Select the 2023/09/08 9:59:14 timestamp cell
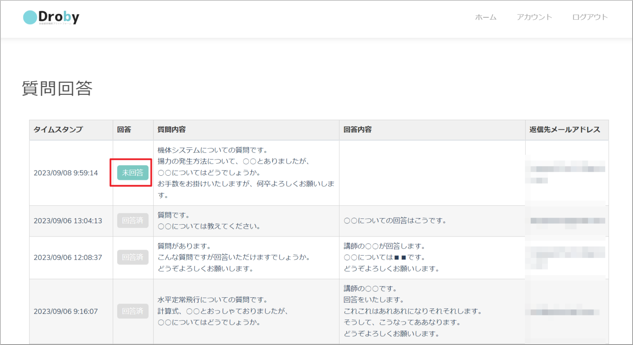This screenshot has width=633, height=345. pos(66,173)
